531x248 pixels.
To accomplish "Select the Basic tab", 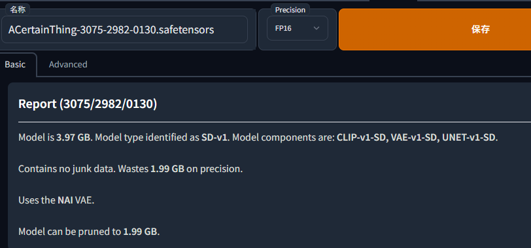I will tap(15, 64).
